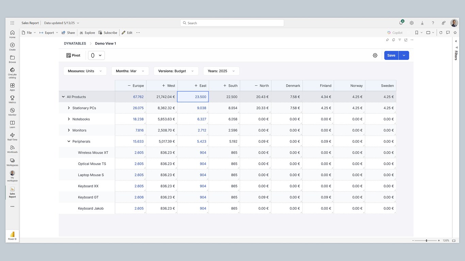Click the sidebar more options ellipsis
Viewport: 465px width, 261px height.
pos(12,206)
